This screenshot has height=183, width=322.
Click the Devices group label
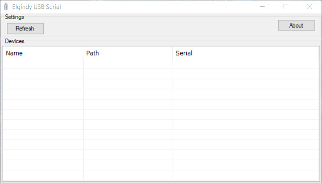[15, 41]
